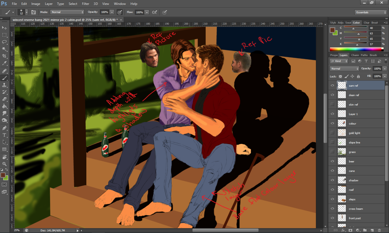Select the Pen tool
This screenshot has width=389, height=233.
[4, 128]
